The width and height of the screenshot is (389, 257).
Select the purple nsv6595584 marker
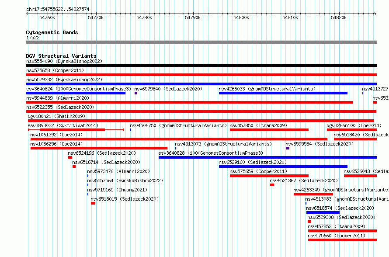(x=288, y=148)
